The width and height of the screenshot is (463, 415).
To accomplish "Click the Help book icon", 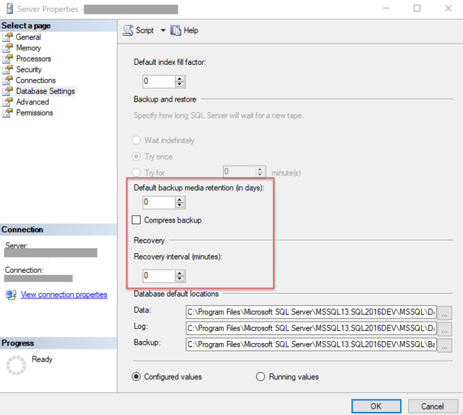I will click(x=175, y=31).
